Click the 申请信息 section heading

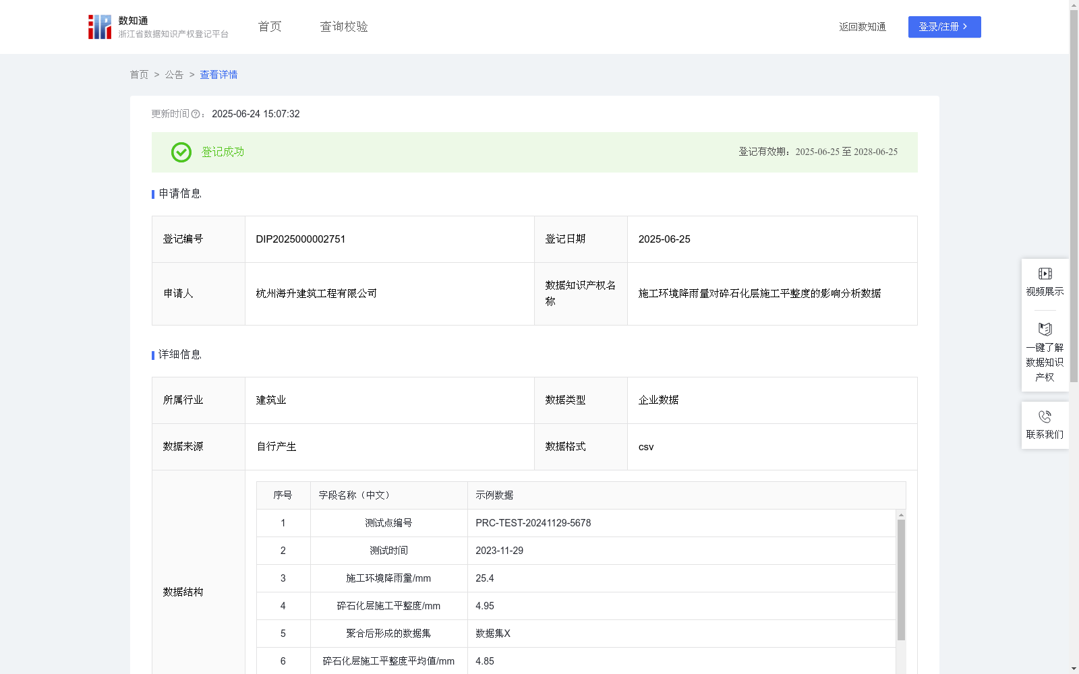[x=179, y=194]
